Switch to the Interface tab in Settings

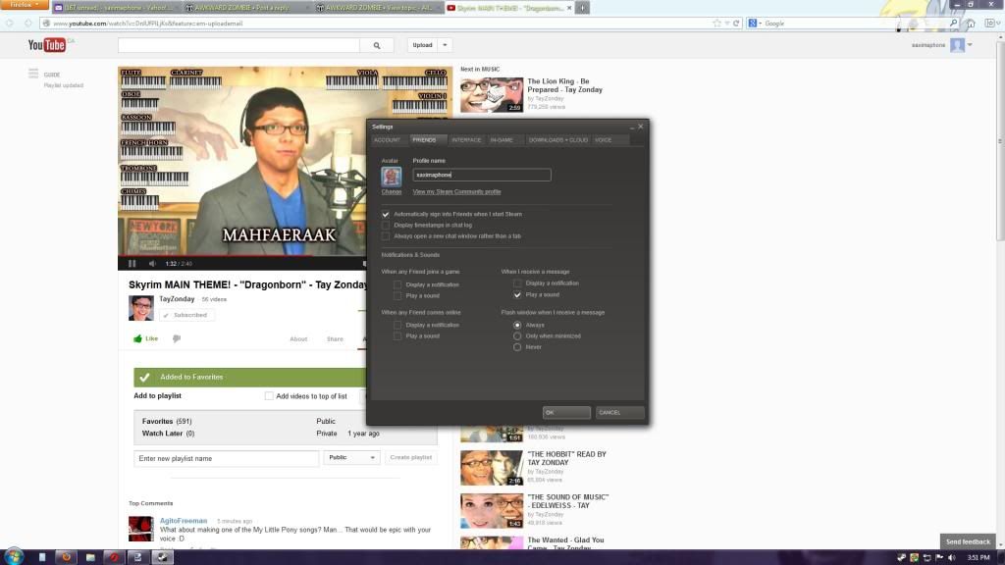466,140
